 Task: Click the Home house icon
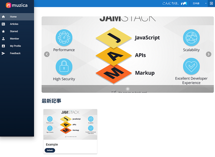tap(3, 17)
